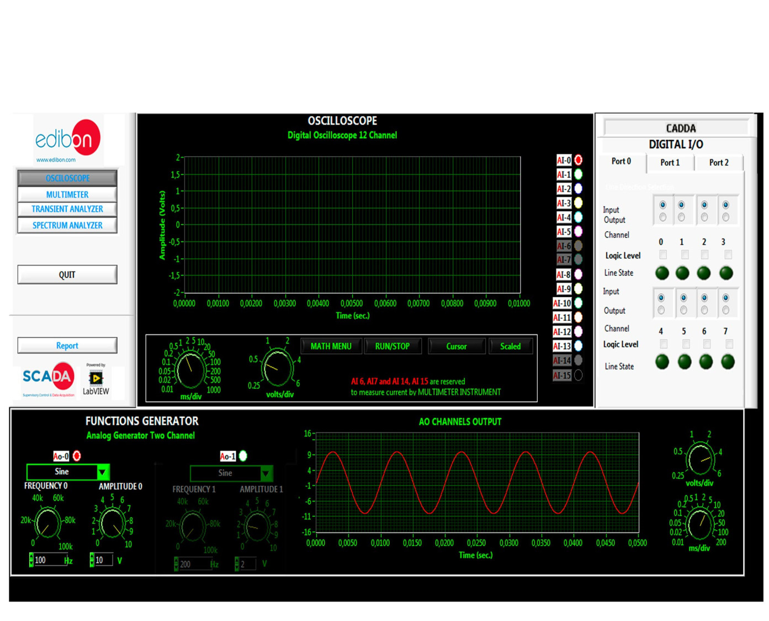Adjust the volts/div knob on the oscilloscope
Screen dimensions: 769x621
pos(276,367)
